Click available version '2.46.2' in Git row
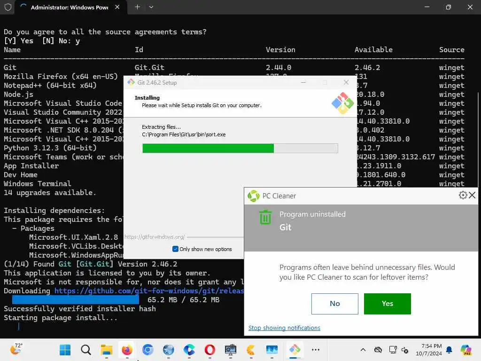Viewport: 481px width, 361px height. click(367, 68)
